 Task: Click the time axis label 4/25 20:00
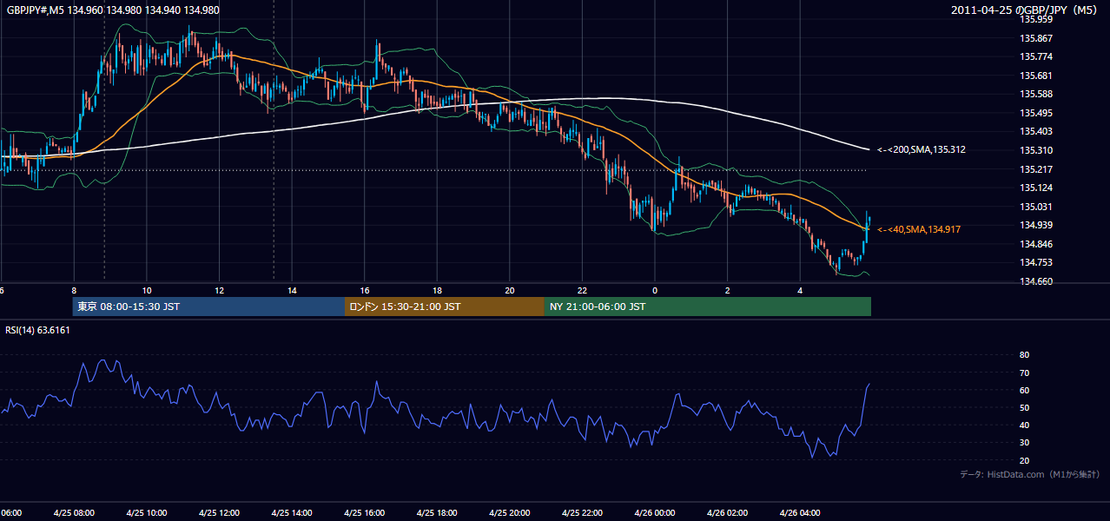coord(510,512)
